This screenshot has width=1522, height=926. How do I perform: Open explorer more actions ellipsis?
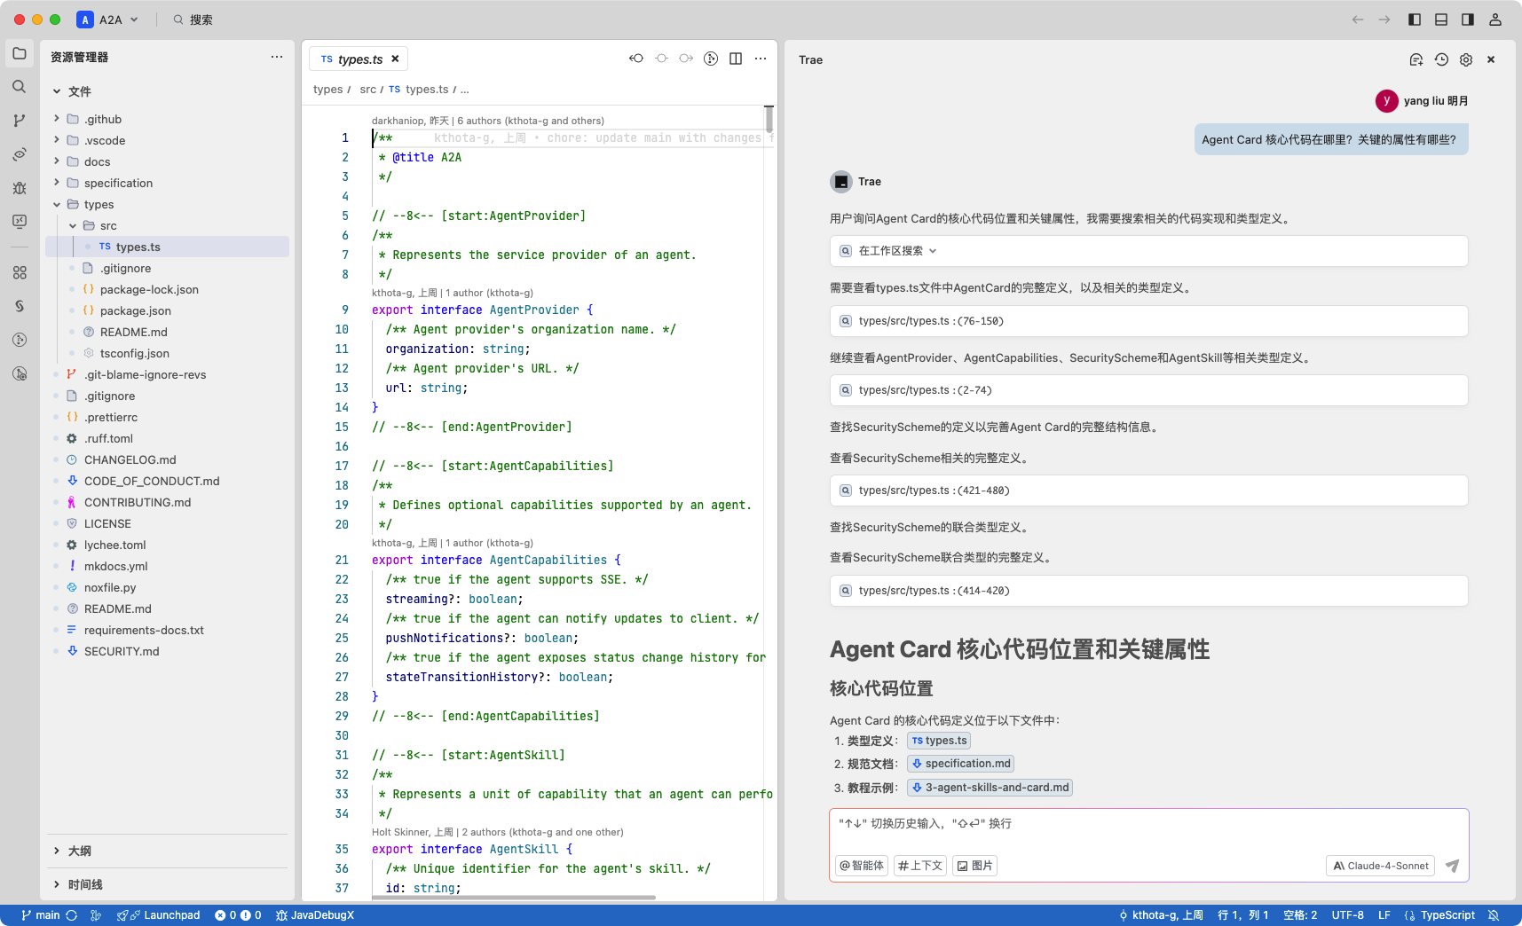pyautogui.click(x=277, y=57)
